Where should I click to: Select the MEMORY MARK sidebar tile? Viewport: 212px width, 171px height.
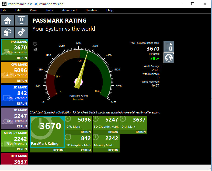[x=15, y=139]
